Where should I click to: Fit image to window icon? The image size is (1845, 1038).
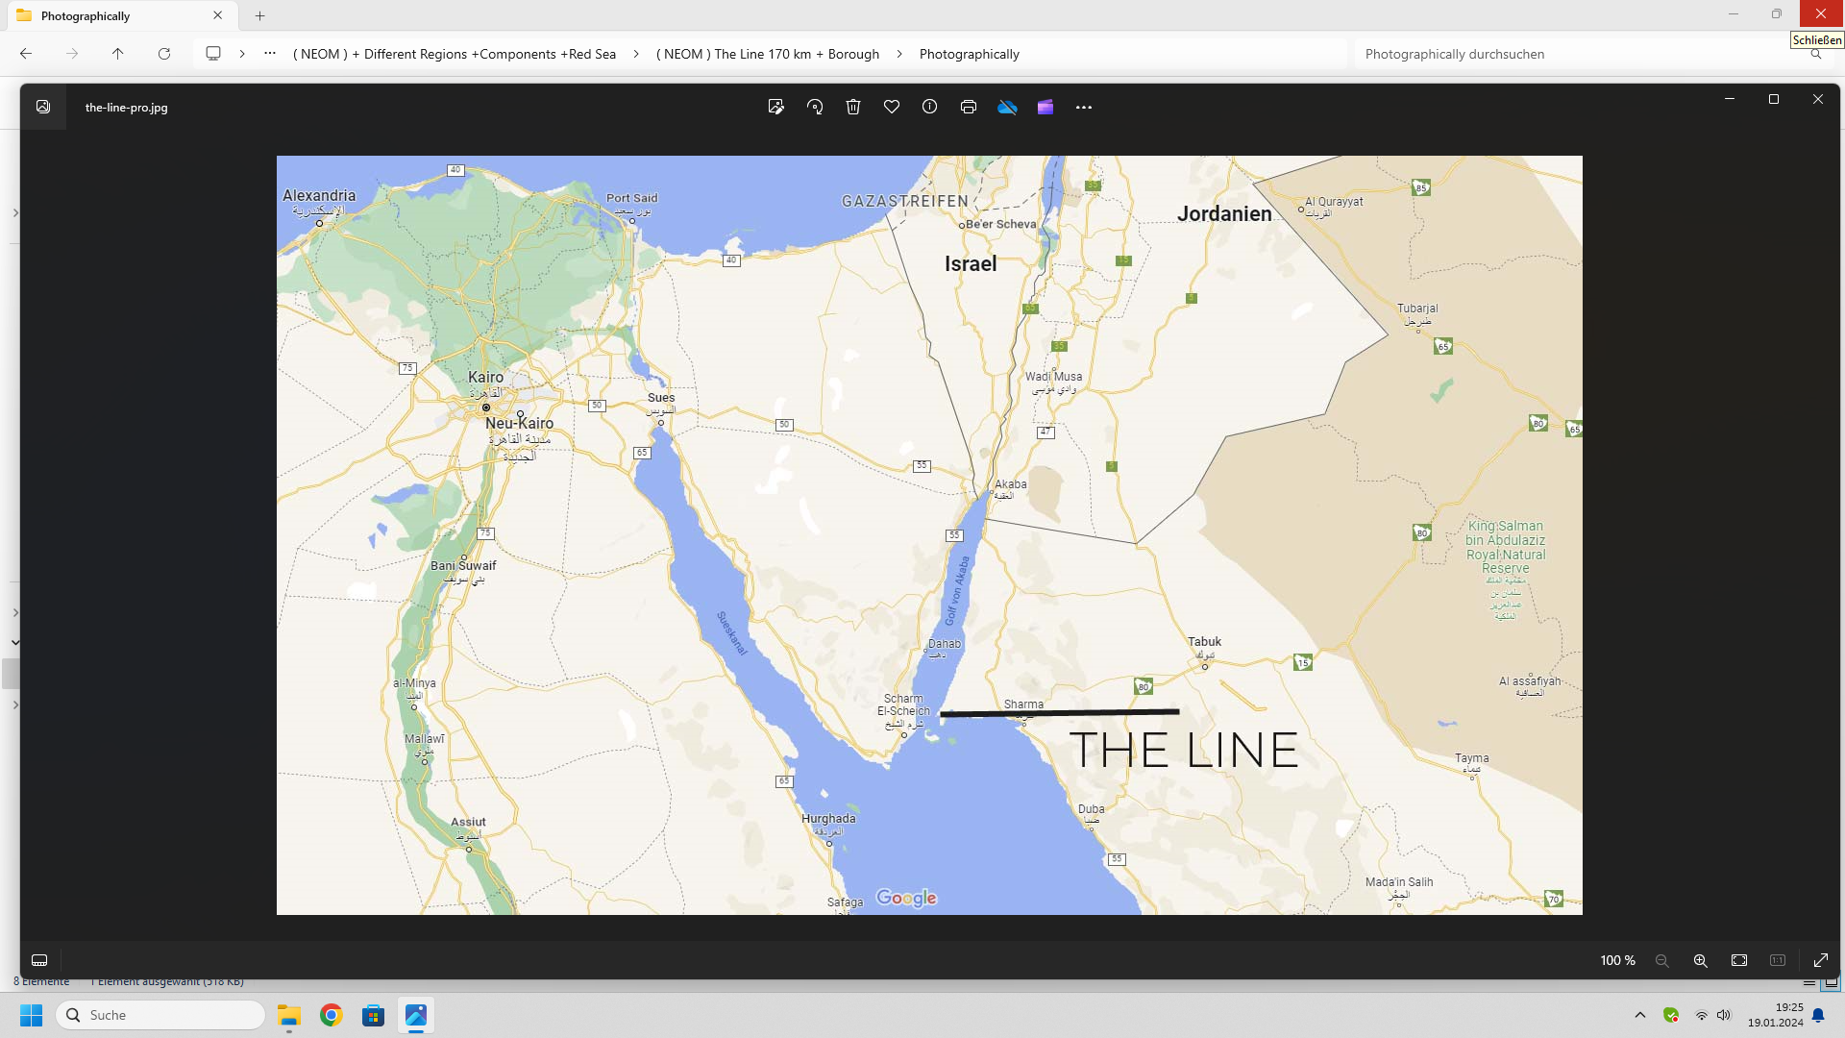point(1739,960)
